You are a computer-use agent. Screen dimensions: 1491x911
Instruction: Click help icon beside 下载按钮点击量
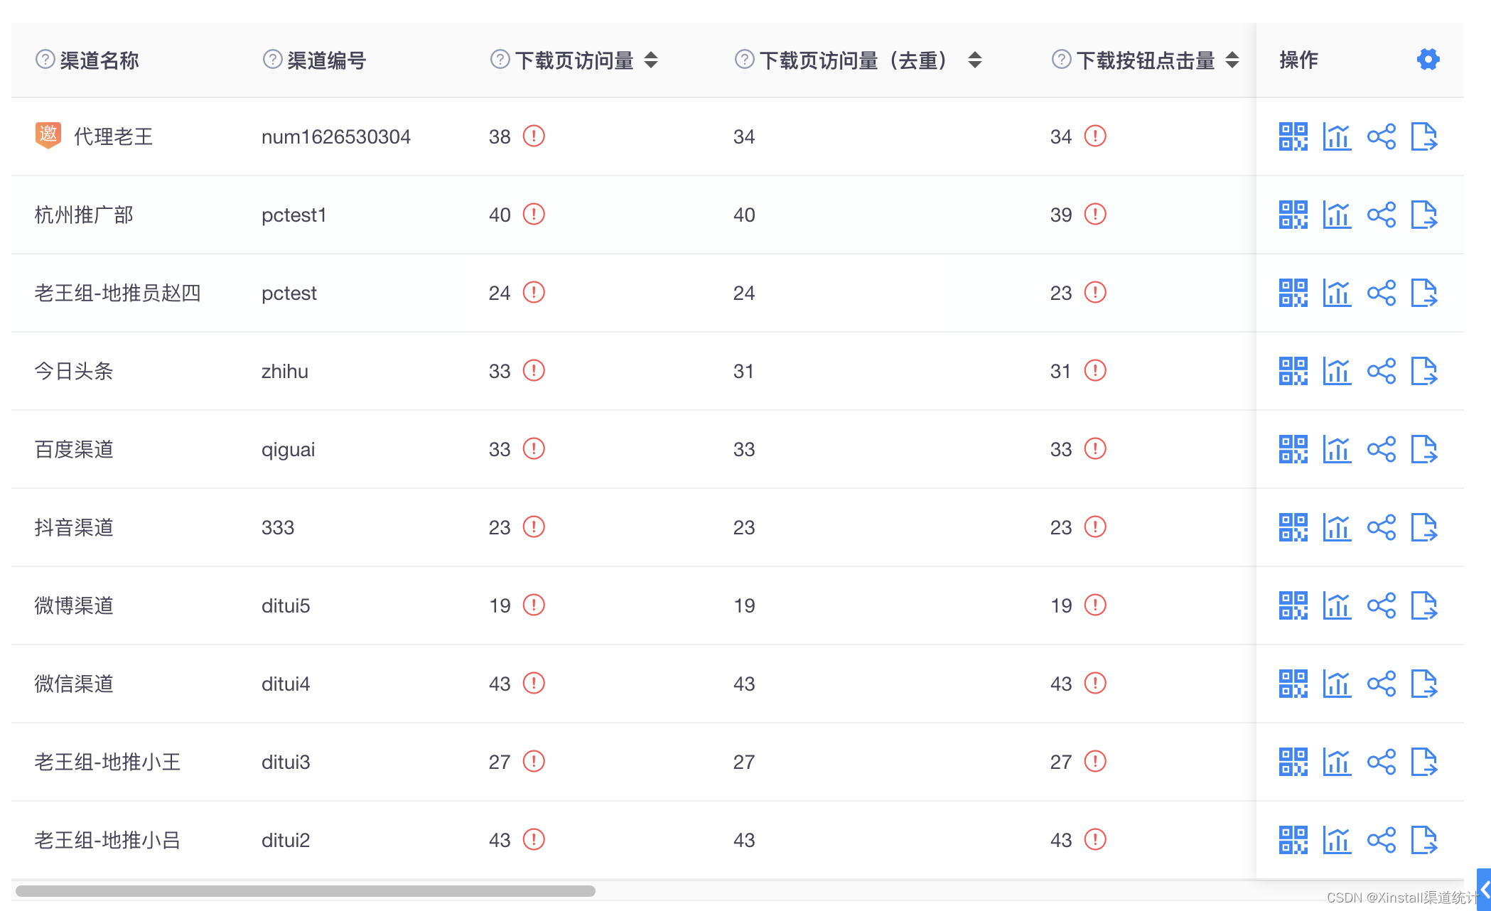[1061, 59]
